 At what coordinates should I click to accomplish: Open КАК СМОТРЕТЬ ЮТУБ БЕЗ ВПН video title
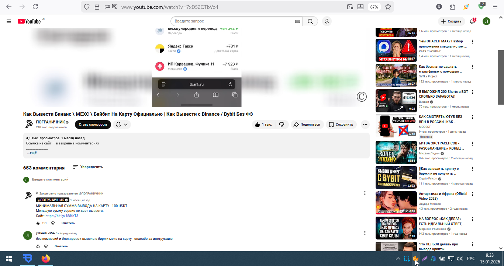click(441, 119)
